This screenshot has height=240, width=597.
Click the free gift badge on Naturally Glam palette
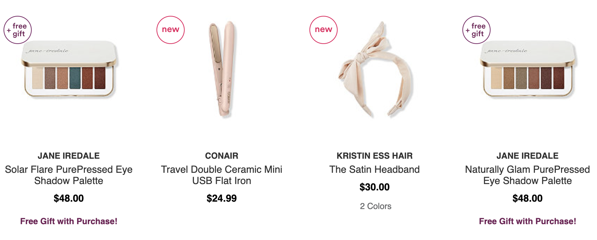tap(476, 30)
